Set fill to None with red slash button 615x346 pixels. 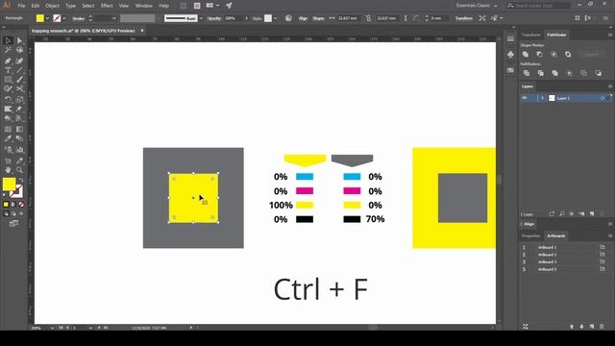(21, 204)
